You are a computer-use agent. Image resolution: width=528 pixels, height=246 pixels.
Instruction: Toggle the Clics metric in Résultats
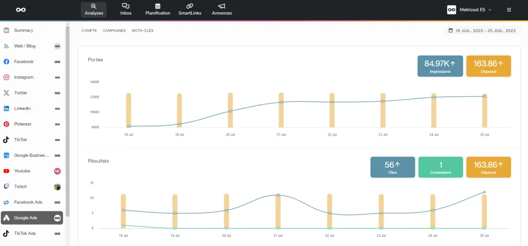click(x=393, y=167)
